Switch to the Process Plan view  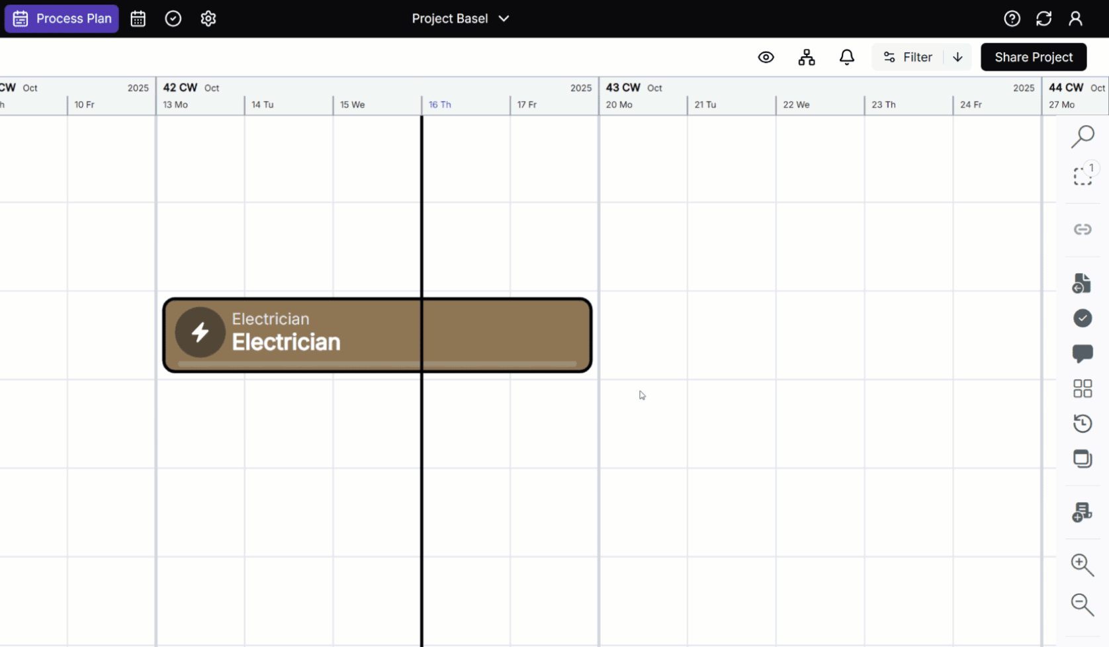[61, 19]
